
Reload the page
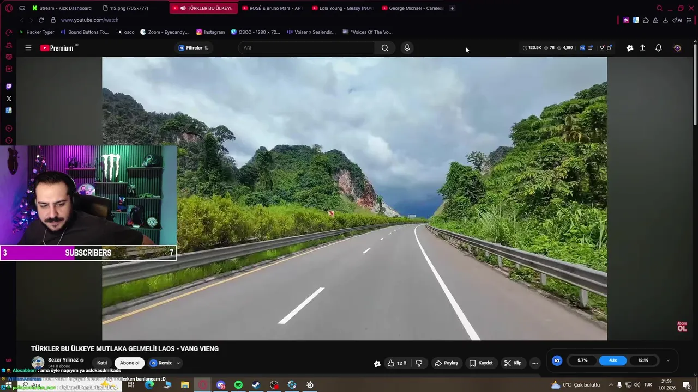point(41,20)
